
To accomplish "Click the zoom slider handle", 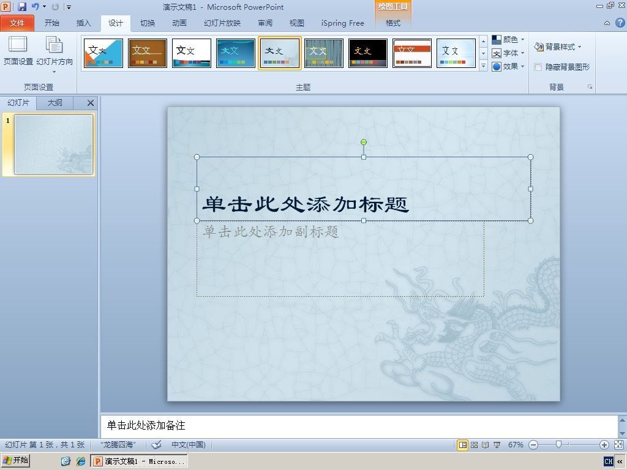I will [x=558, y=444].
